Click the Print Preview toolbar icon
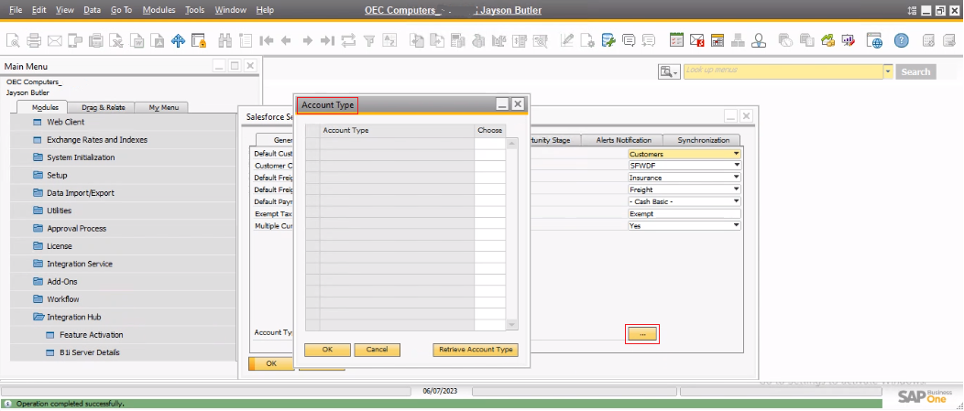Viewport: 964px width, 411px height. pyautogui.click(x=14, y=40)
